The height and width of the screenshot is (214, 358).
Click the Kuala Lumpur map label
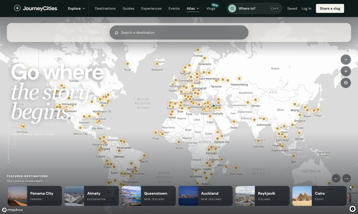pyautogui.click(x=280, y=150)
